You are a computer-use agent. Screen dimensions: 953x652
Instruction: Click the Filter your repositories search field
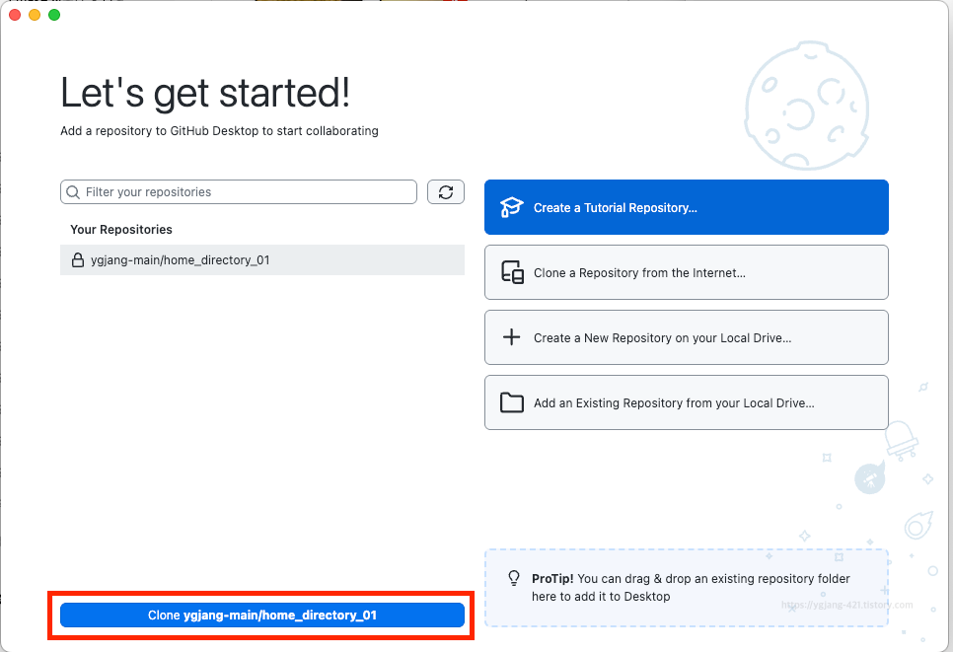(239, 192)
